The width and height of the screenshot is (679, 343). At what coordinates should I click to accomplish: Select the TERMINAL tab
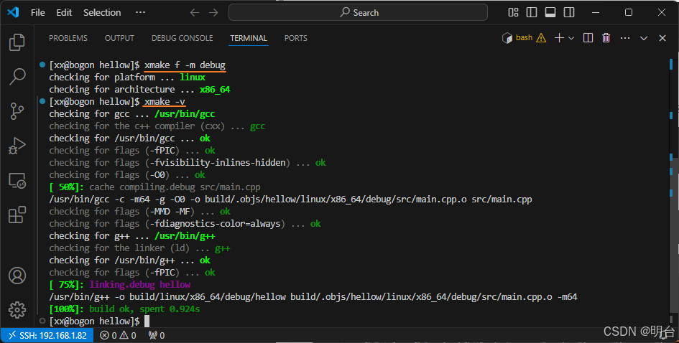[249, 38]
